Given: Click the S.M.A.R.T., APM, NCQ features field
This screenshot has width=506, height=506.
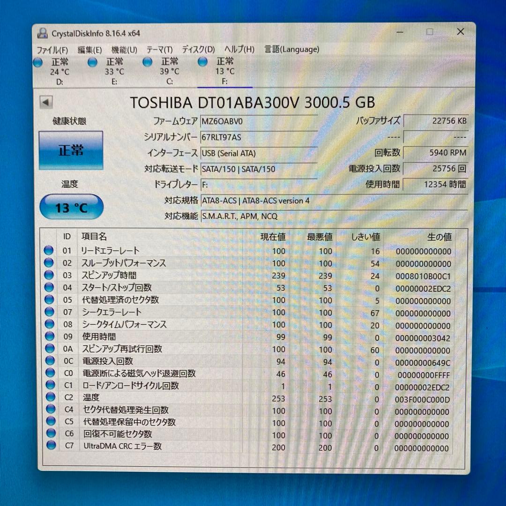Looking at the screenshot, I should tap(335, 216).
